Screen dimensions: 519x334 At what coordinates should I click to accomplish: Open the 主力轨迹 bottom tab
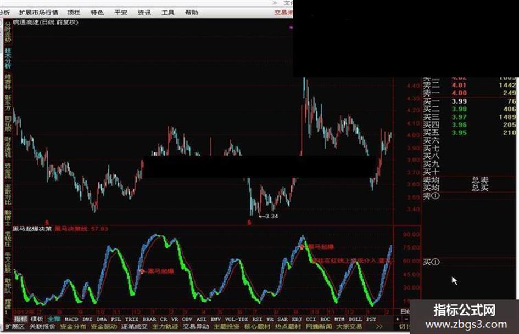coord(165,326)
